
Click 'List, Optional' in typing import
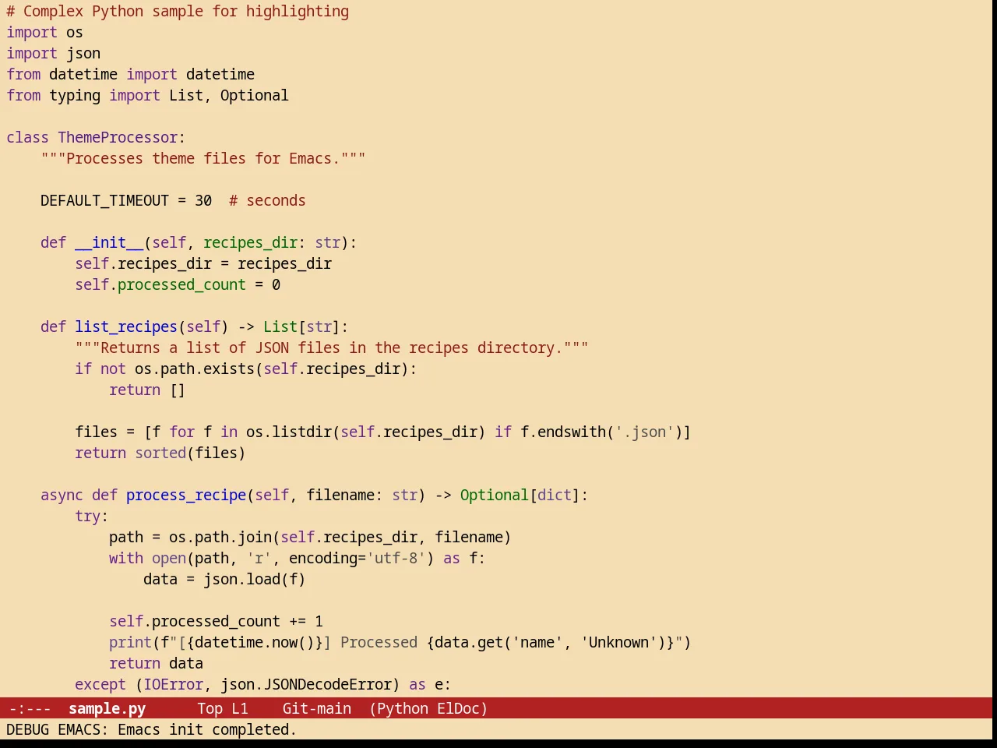(x=228, y=96)
